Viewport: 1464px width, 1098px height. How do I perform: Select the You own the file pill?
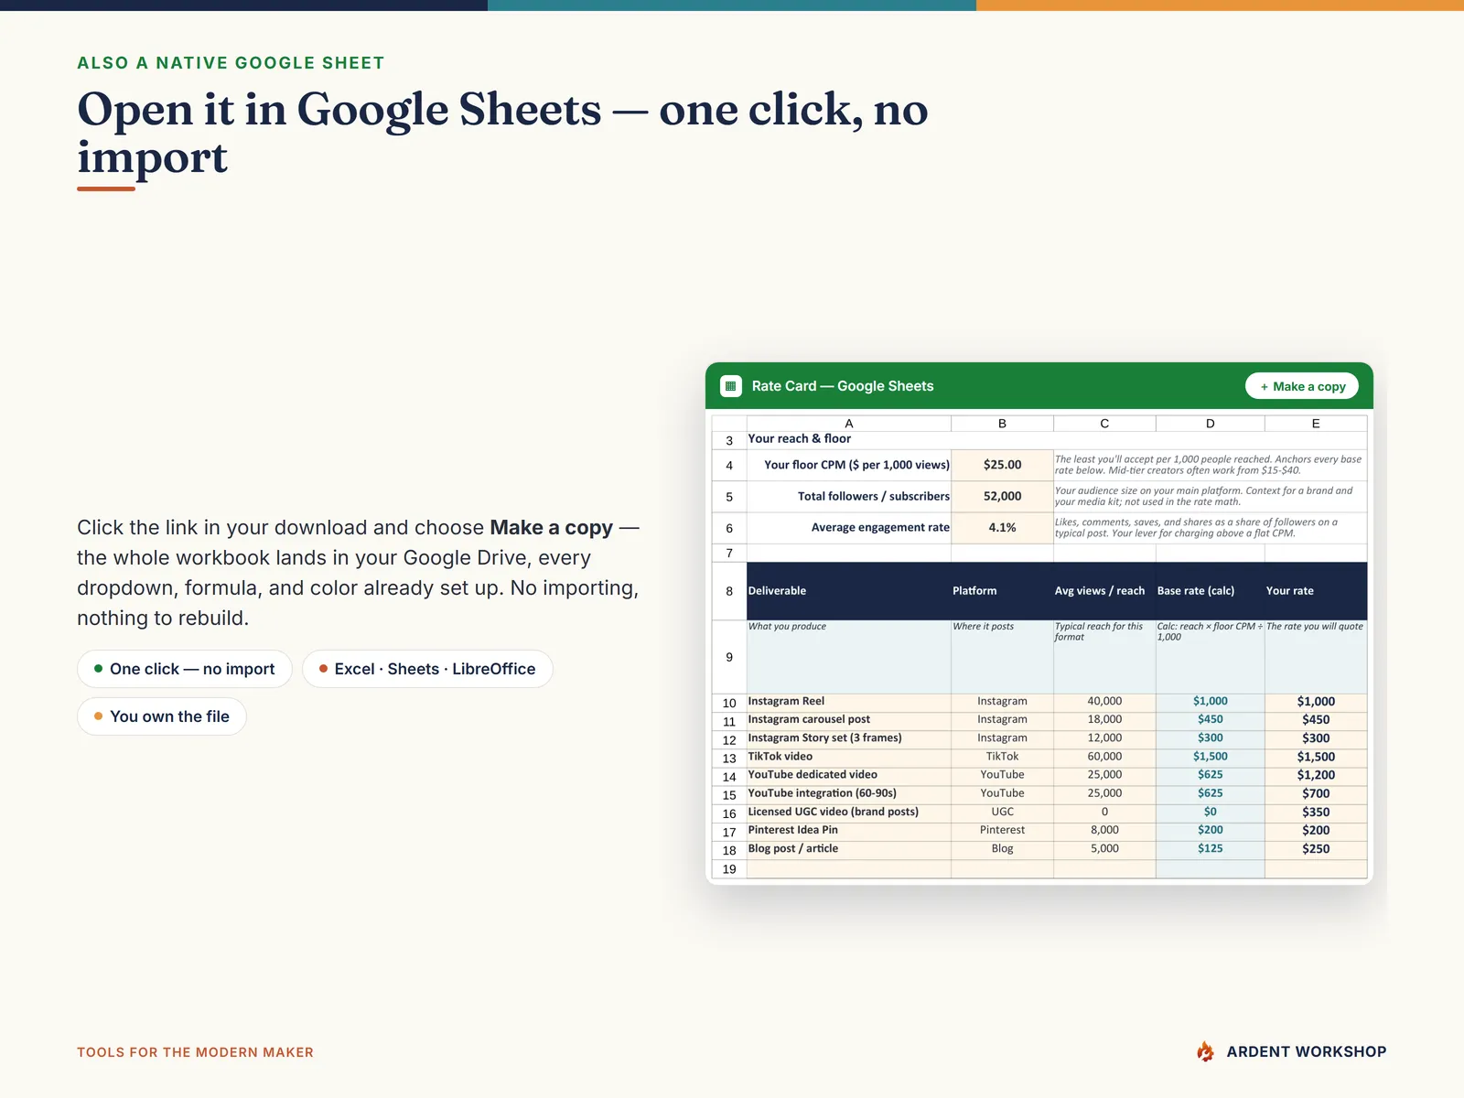pyautogui.click(x=162, y=716)
